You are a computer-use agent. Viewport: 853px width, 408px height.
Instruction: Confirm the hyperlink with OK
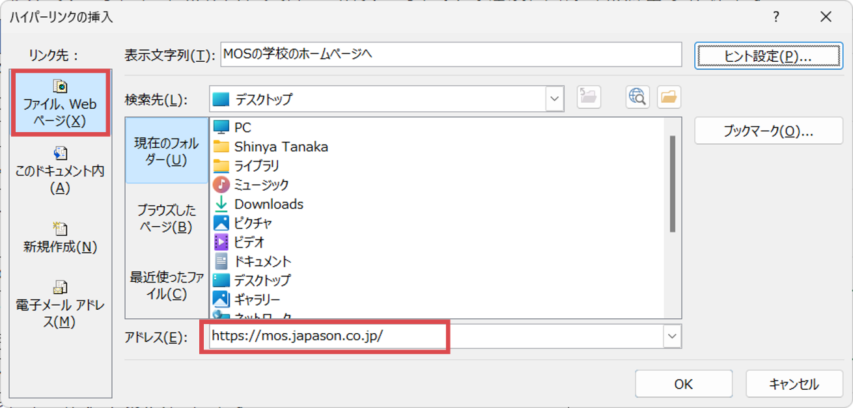(684, 384)
